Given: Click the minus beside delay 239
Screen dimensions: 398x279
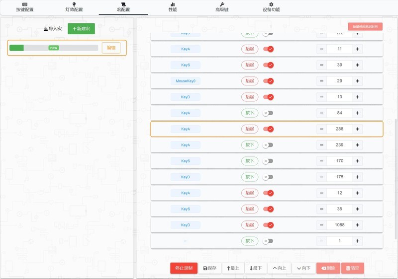Looking at the screenshot, I should coord(321,145).
